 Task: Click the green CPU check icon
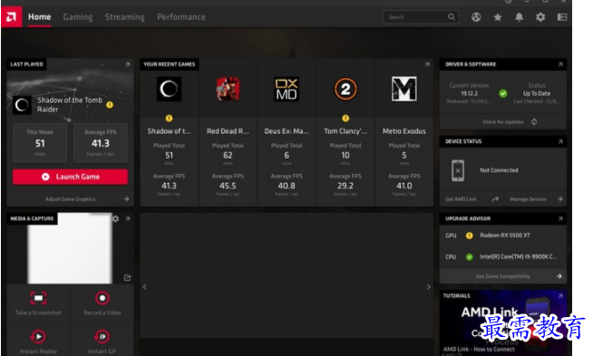pyautogui.click(x=470, y=257)
